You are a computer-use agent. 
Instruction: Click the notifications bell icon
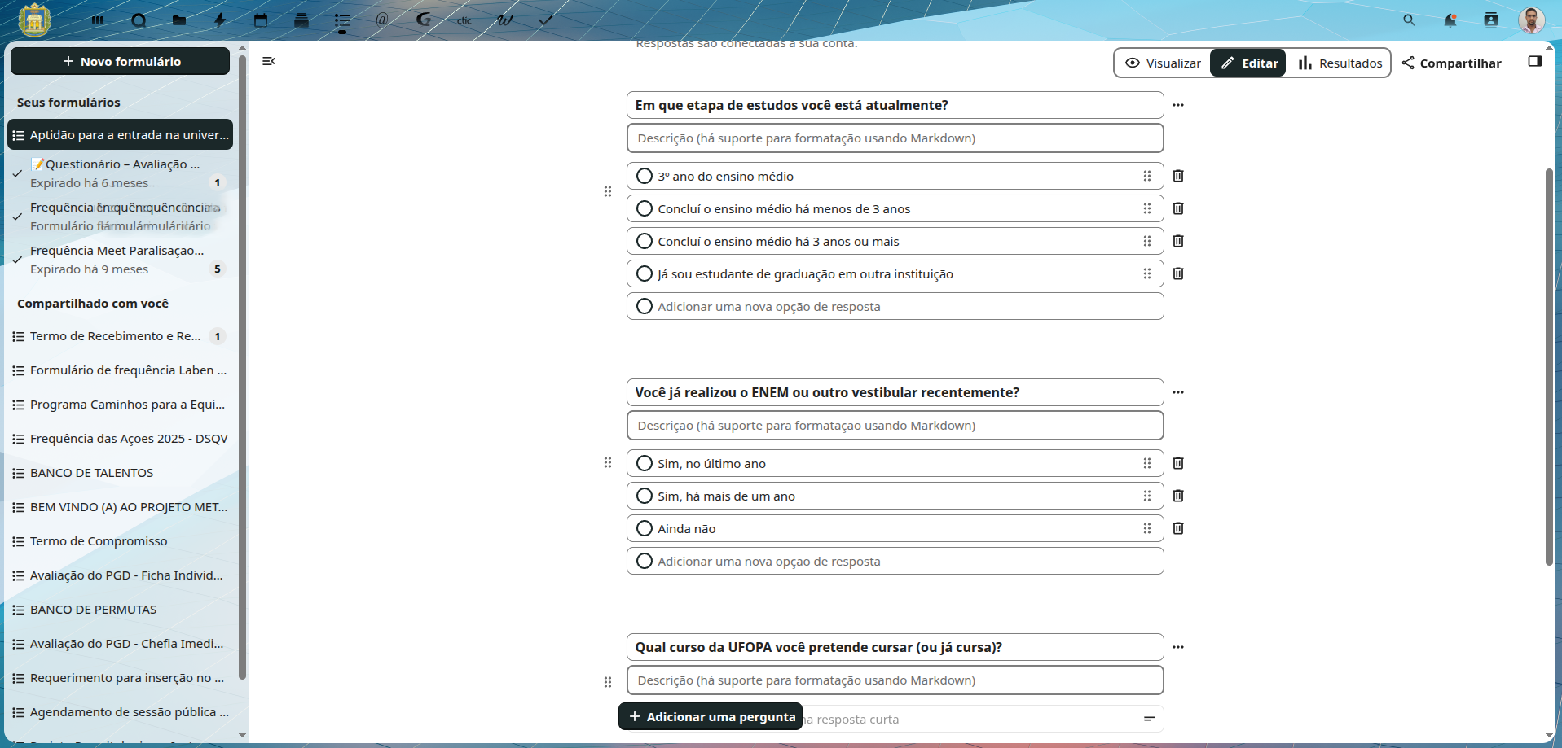1450,20
